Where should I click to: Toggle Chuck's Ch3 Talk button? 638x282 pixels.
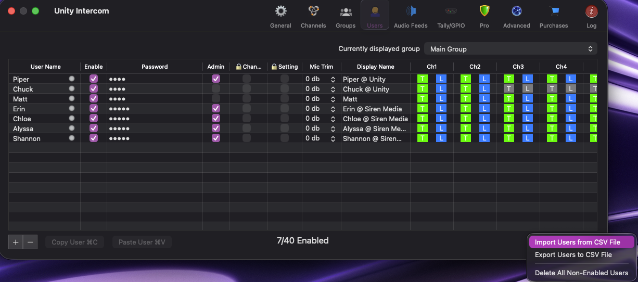509,88
